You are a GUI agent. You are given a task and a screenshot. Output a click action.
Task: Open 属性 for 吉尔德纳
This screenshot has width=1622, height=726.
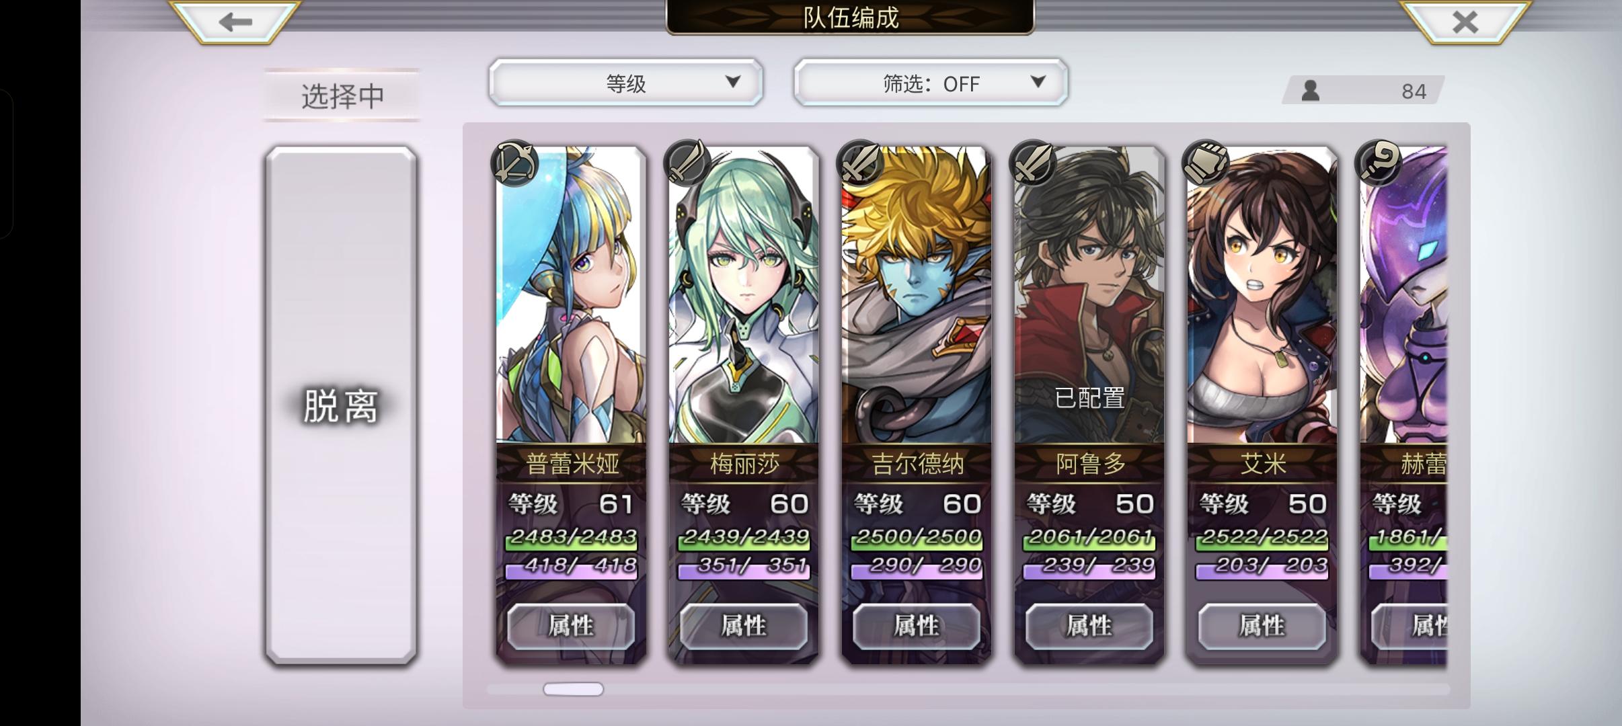point(917,626)
